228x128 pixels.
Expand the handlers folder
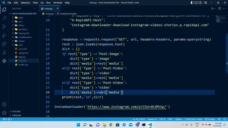pyautogui.click(x=24, y=29)
